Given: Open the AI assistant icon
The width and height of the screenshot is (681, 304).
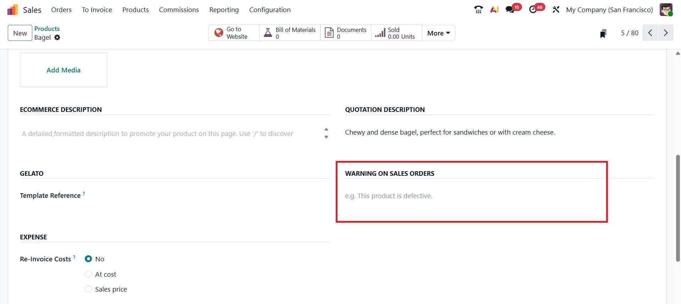Looking at the screenshot, I should (494, 10).
